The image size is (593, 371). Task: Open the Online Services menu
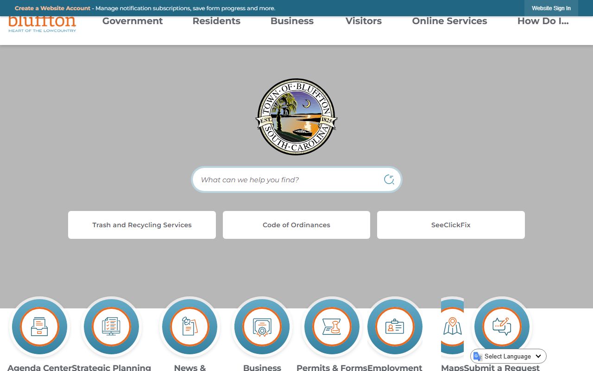click(449, 21)
